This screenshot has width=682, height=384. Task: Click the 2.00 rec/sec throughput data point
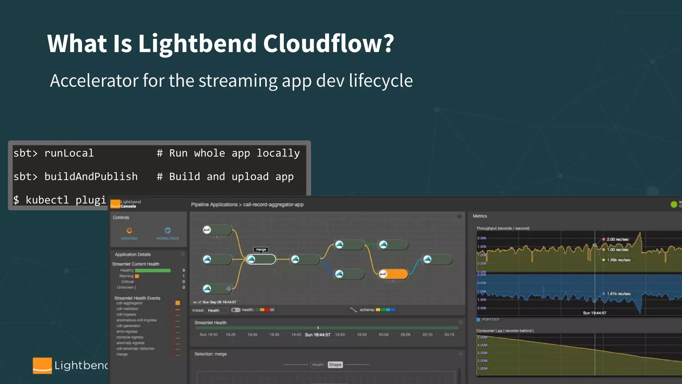603,239
